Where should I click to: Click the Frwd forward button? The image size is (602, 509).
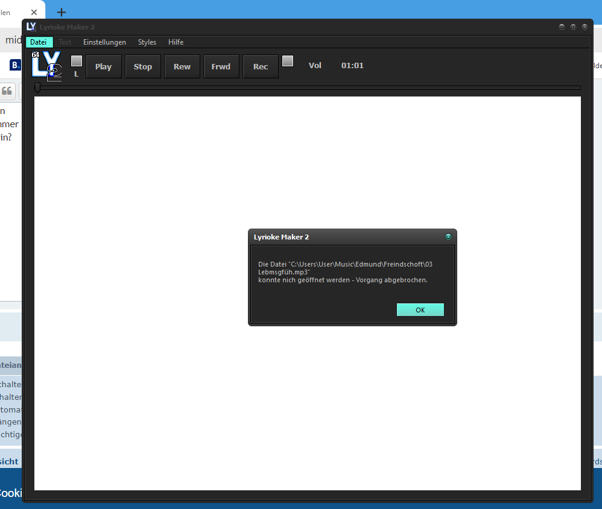pyautogui.click(x=221, y=66)
